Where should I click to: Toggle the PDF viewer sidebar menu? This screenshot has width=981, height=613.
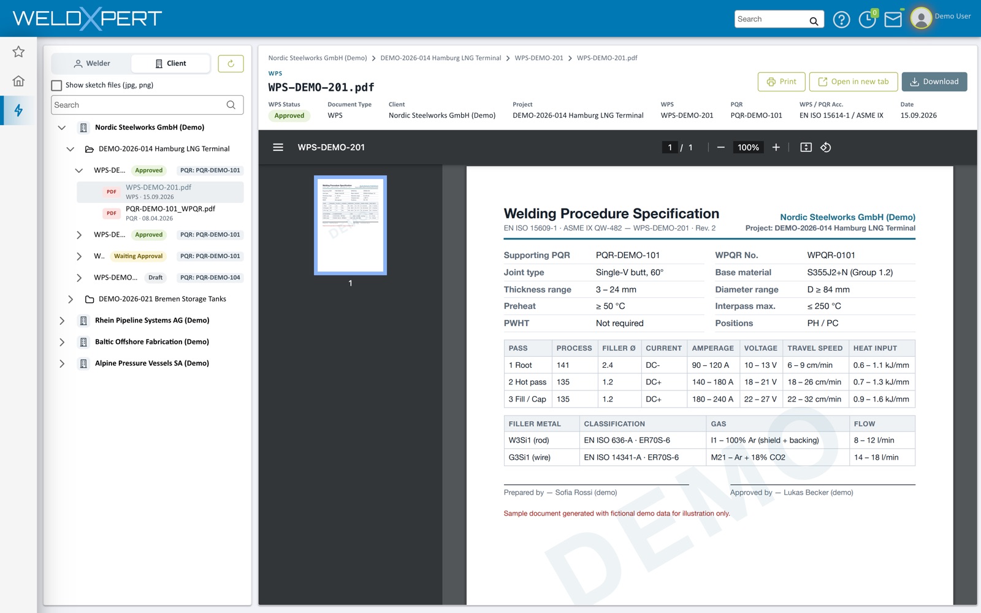278,147
